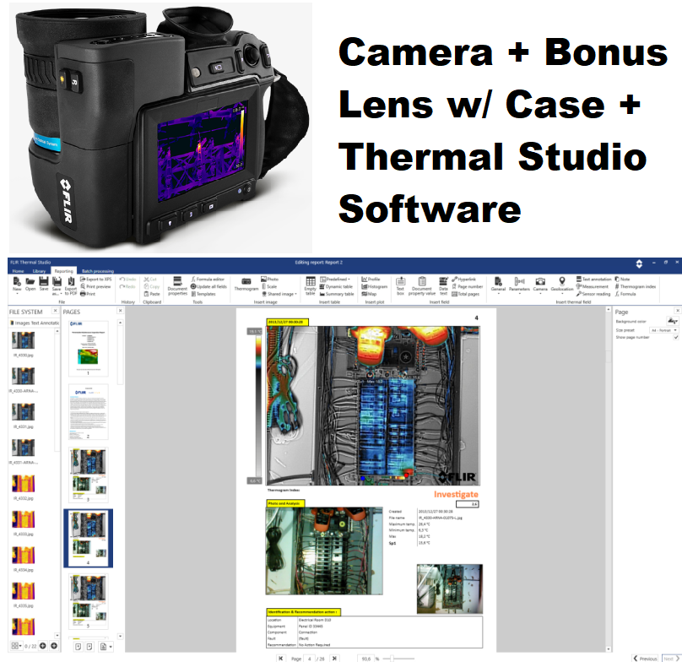
Task: Insert an Empty table
Action: [x=310, y=285]
